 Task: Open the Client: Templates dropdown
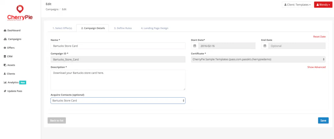297,5
